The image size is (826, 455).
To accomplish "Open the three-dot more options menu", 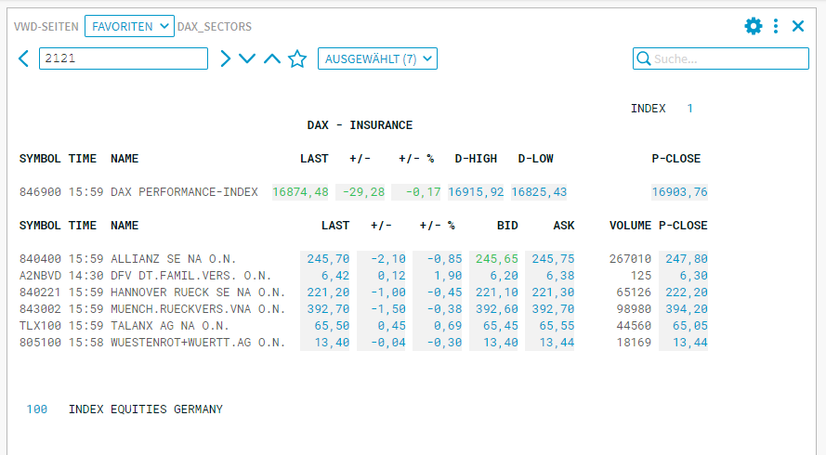I will click(776, 26).
